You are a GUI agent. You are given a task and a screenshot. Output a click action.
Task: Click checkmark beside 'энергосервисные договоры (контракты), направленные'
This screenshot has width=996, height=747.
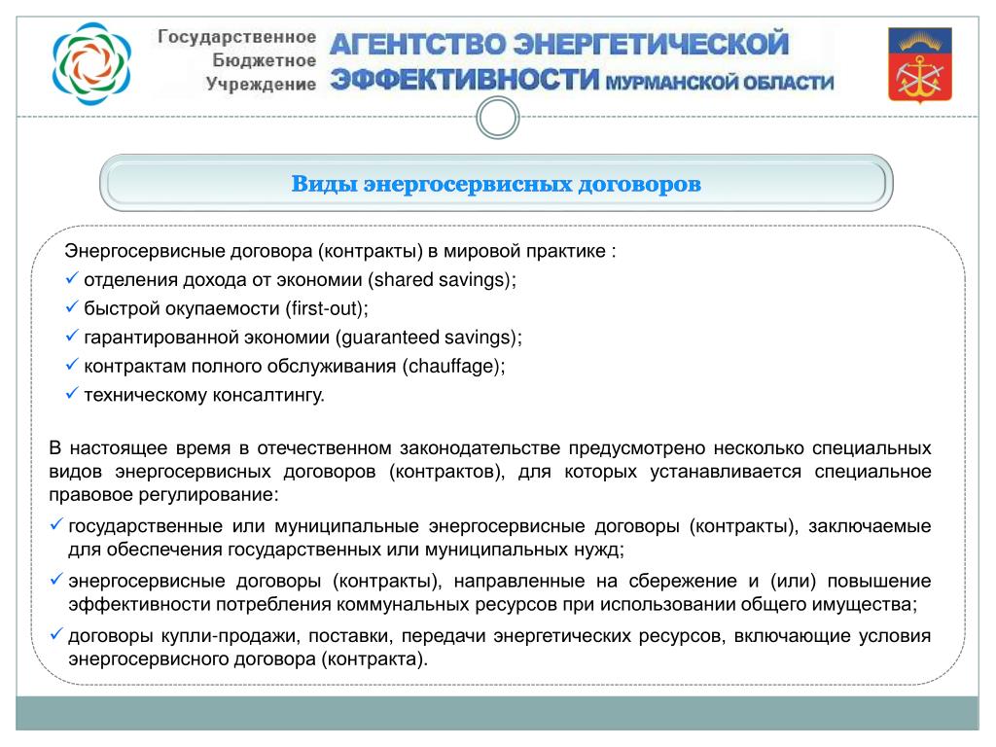coord(55,580)
